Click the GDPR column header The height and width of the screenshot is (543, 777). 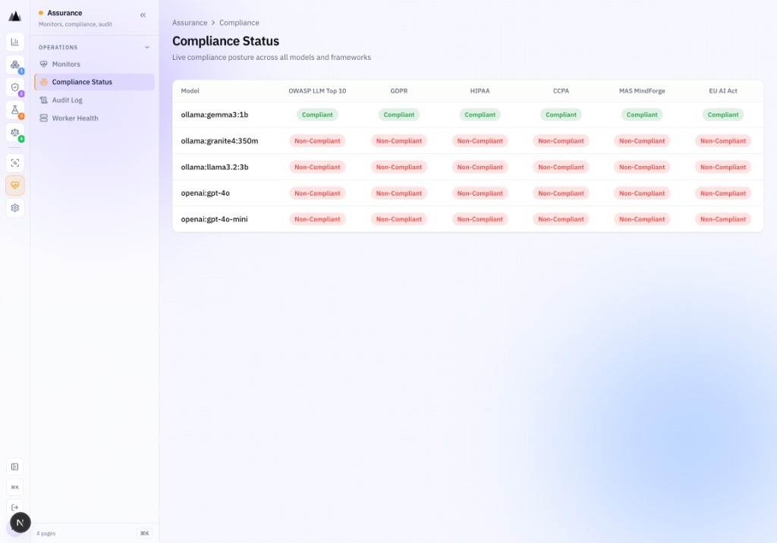pyautogui.click(x=399, y=91)
